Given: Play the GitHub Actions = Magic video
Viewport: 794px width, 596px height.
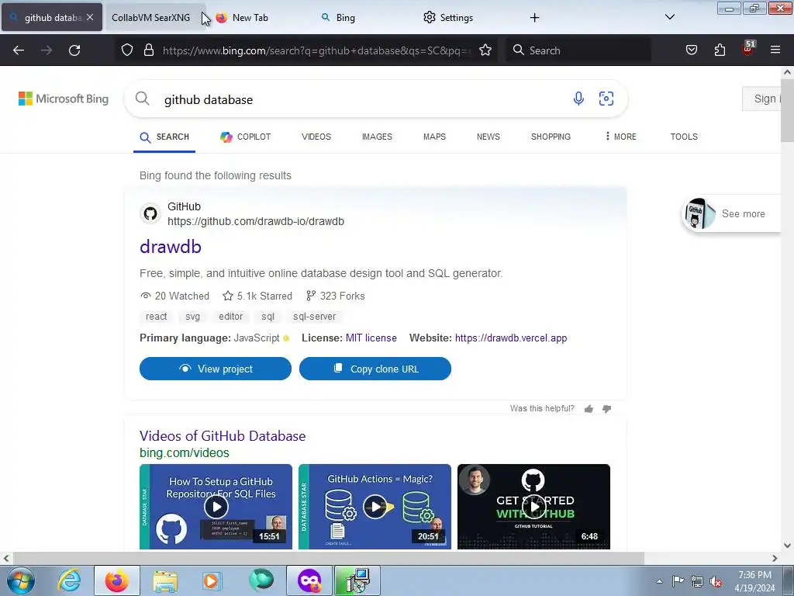Looking at the screenshot, I should point(375,506).
